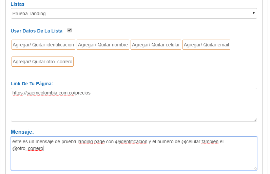Click the Mensaje label
Screen dimensions: 270x174
[22, 132]
